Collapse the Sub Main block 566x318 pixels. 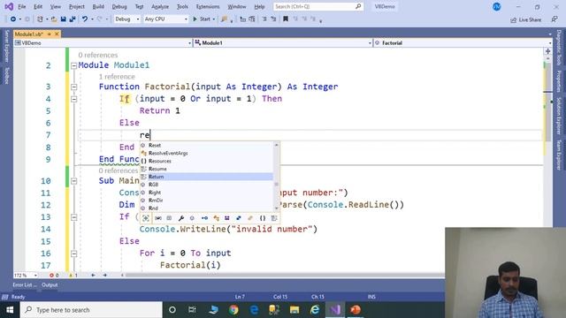74,181
